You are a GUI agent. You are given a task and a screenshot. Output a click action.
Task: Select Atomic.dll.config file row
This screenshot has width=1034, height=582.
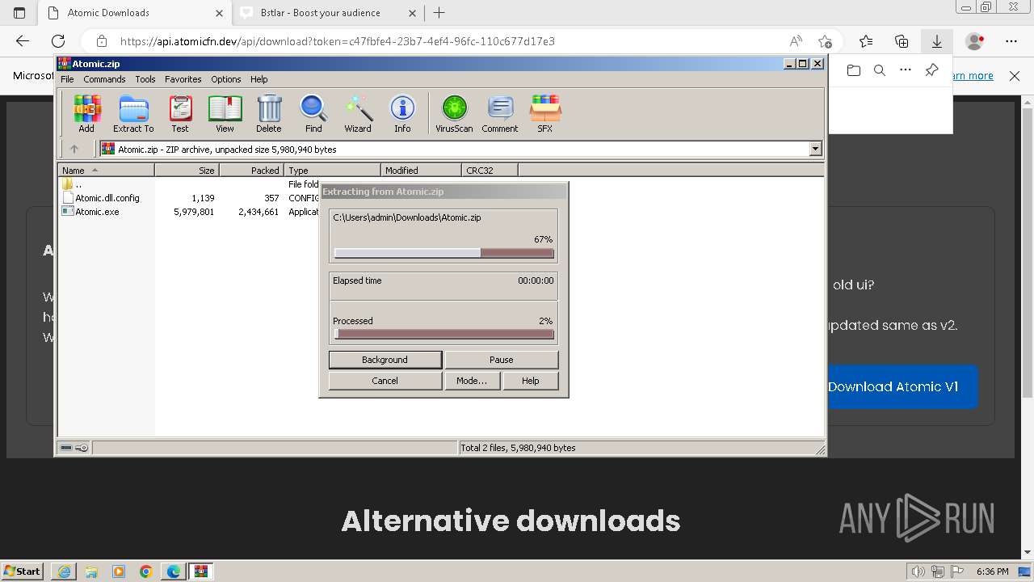point(107,198)
